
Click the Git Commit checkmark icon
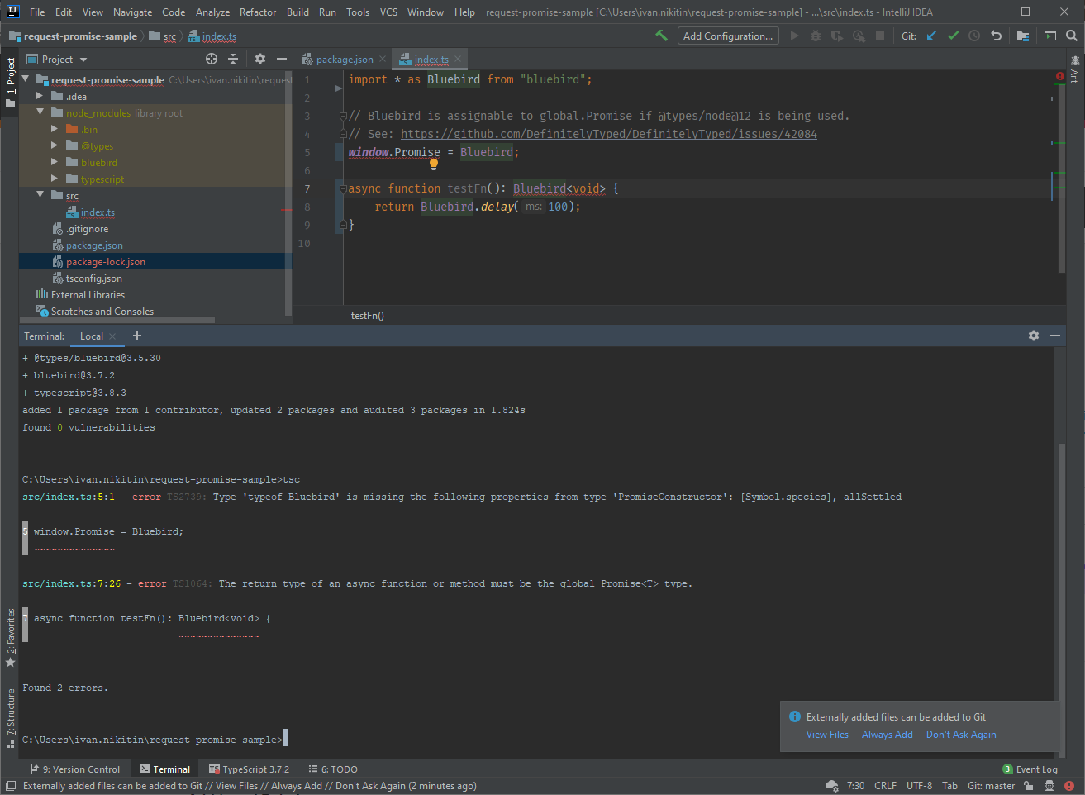pyautogui.click(x=953, y=36)
